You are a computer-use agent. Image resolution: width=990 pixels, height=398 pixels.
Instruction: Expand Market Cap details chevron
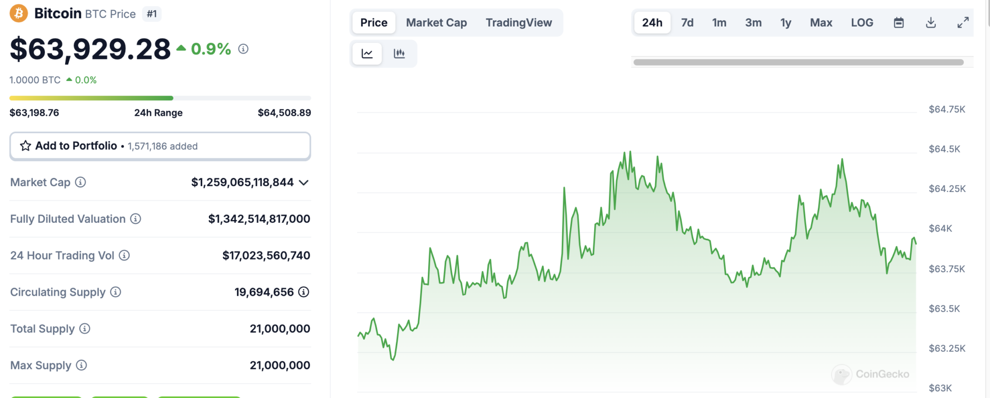click(x=304, y=182)
